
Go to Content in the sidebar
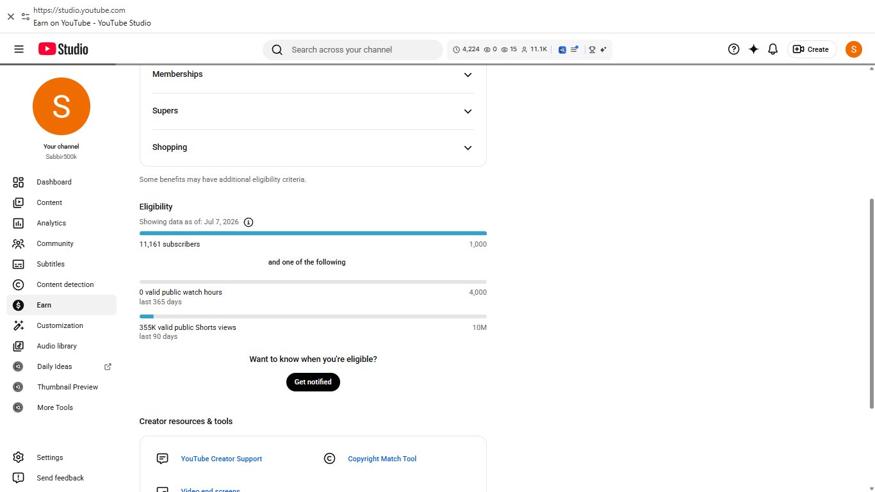pos(61,202)
